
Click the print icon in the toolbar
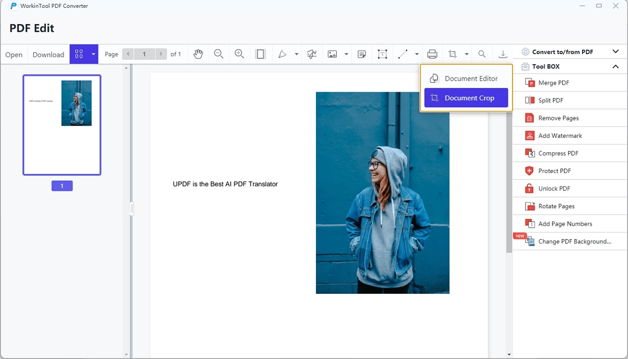[432, 54]
